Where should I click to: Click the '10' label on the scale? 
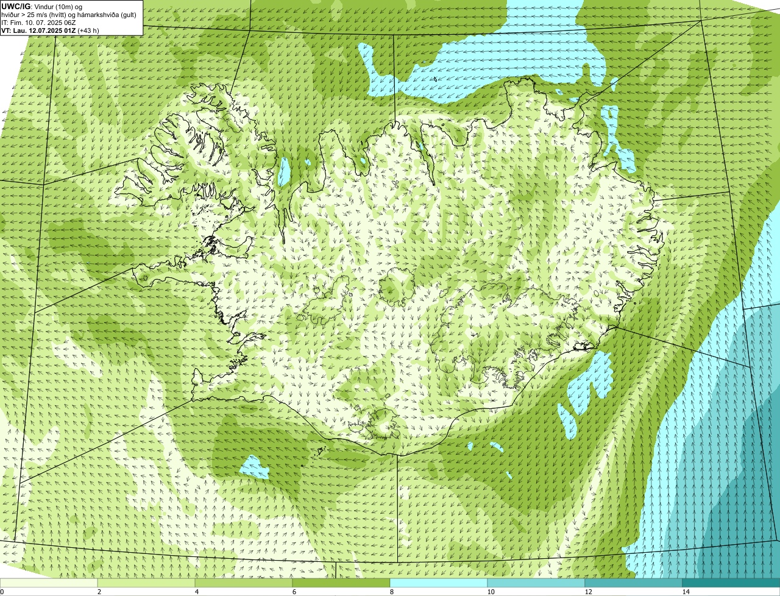tap(491, 592)
